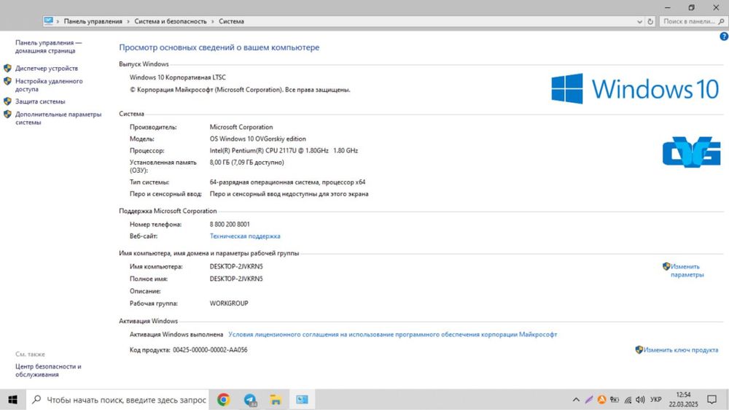The image size is (729, 410).
Task: Click the search magnifier in panel search box
Action: pyautogui.click(x=722, y=21)
